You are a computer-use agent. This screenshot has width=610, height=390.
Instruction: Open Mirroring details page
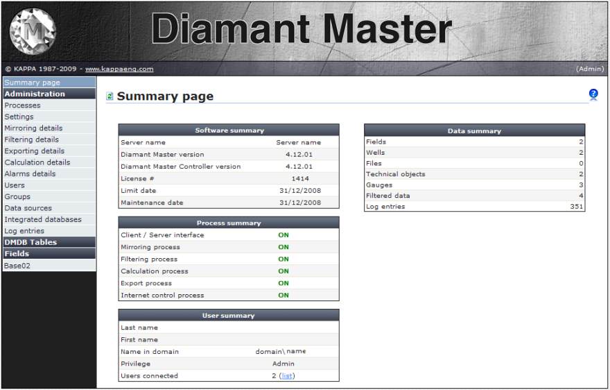[33, 128]
